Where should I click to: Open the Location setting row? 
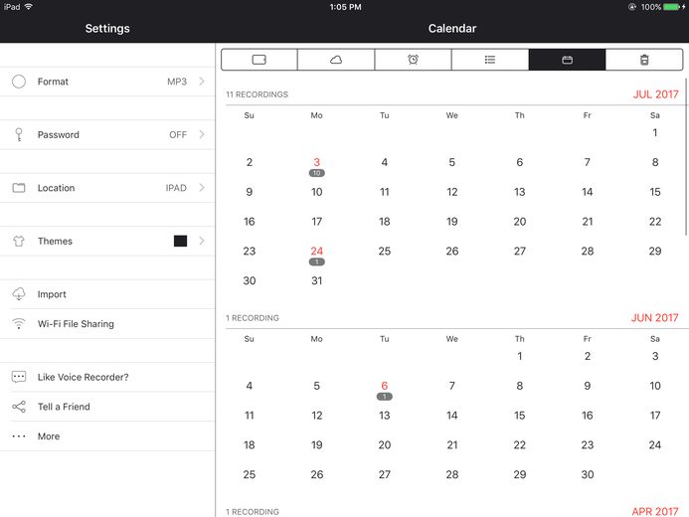[x=107, y=188]
